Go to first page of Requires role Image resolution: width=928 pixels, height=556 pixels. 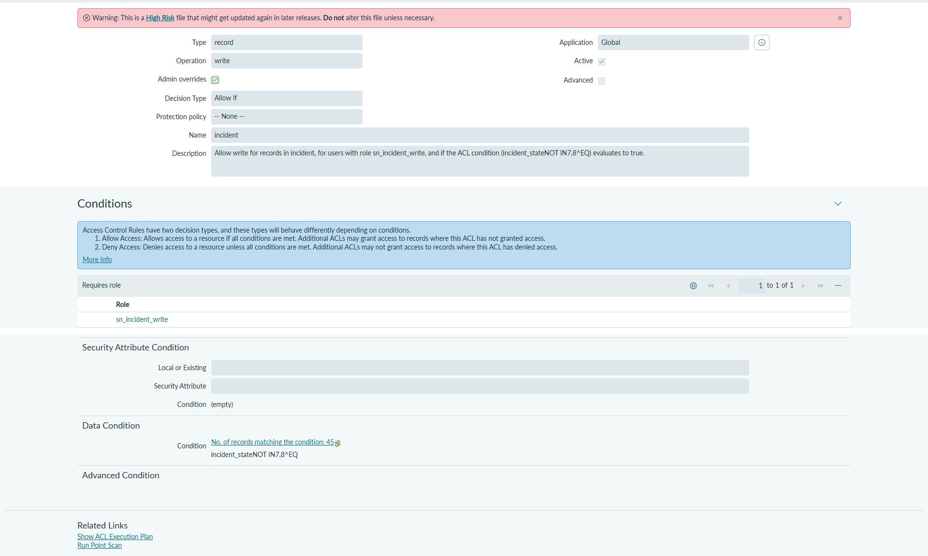click(x=710, y=286)
